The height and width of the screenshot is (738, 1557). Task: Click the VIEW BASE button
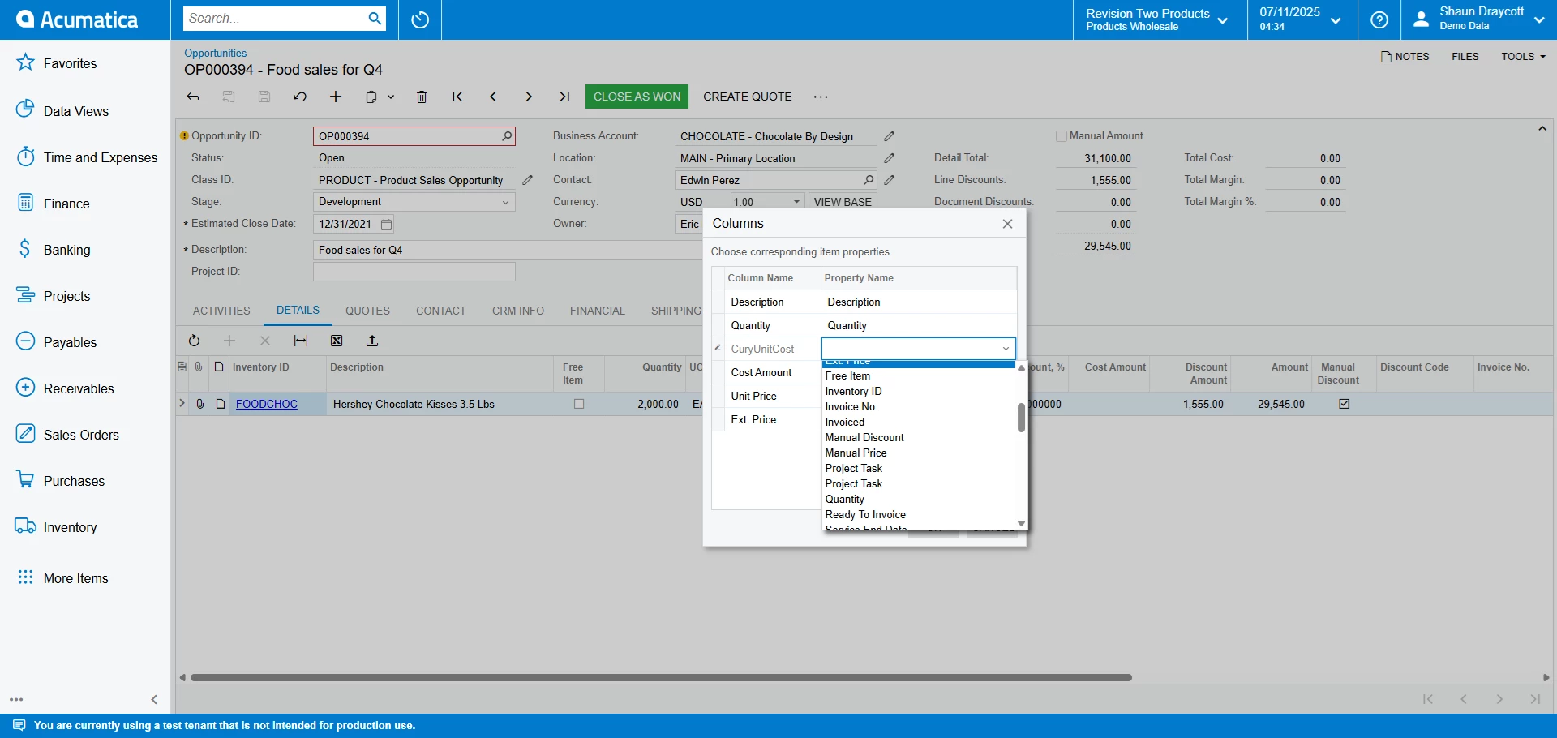pos(843,202)
